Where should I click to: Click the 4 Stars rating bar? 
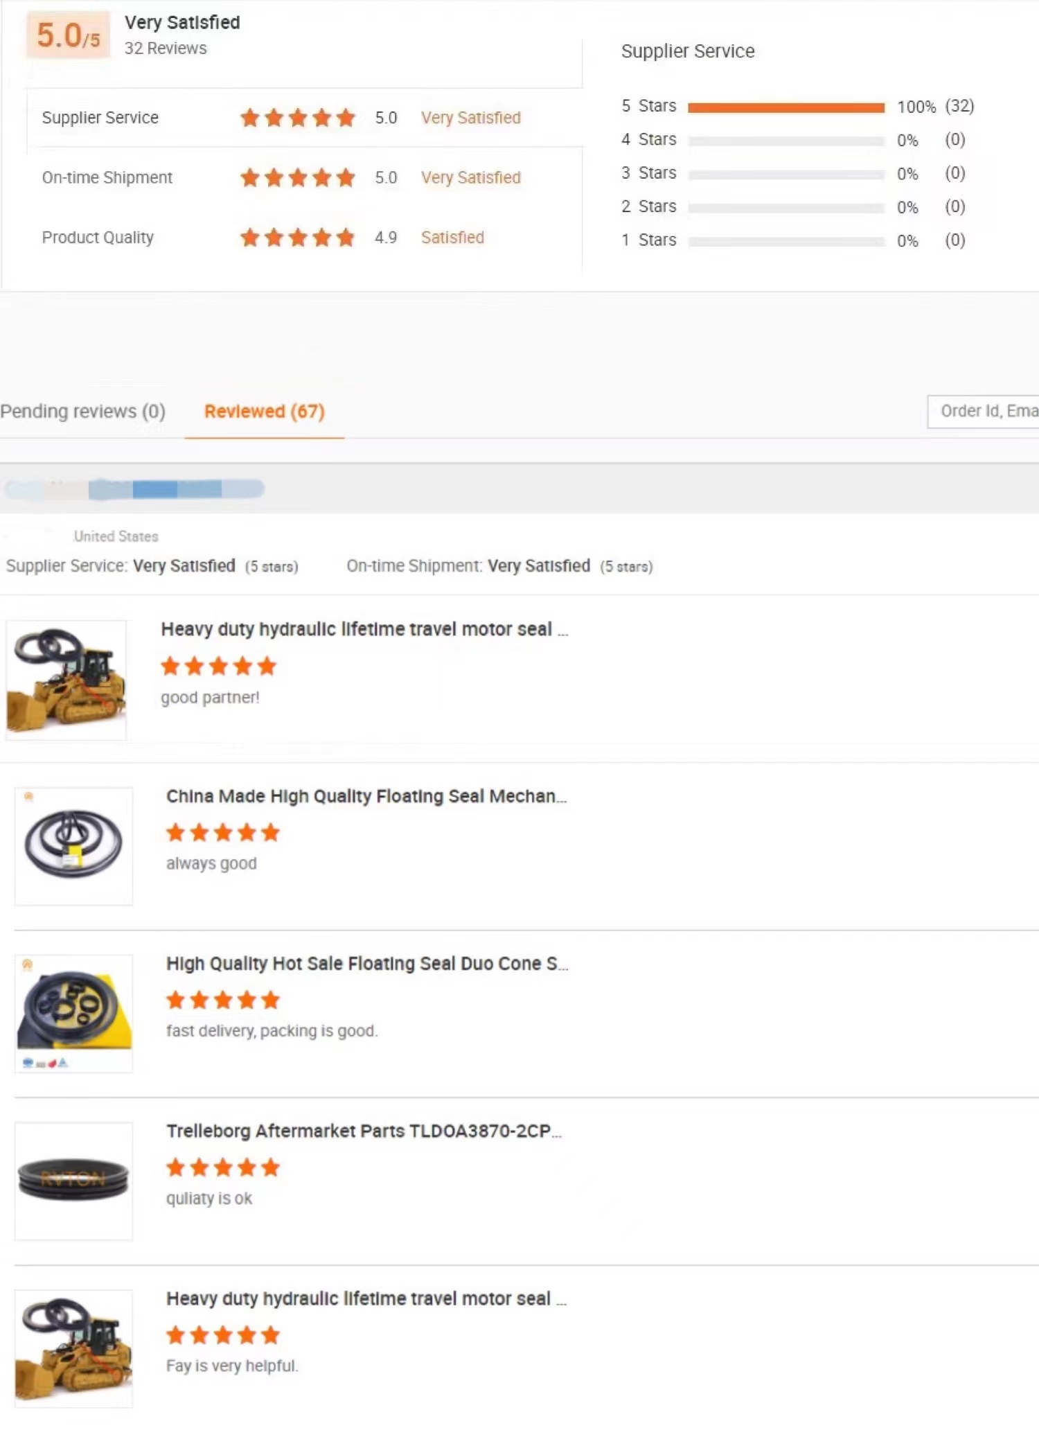785,141
